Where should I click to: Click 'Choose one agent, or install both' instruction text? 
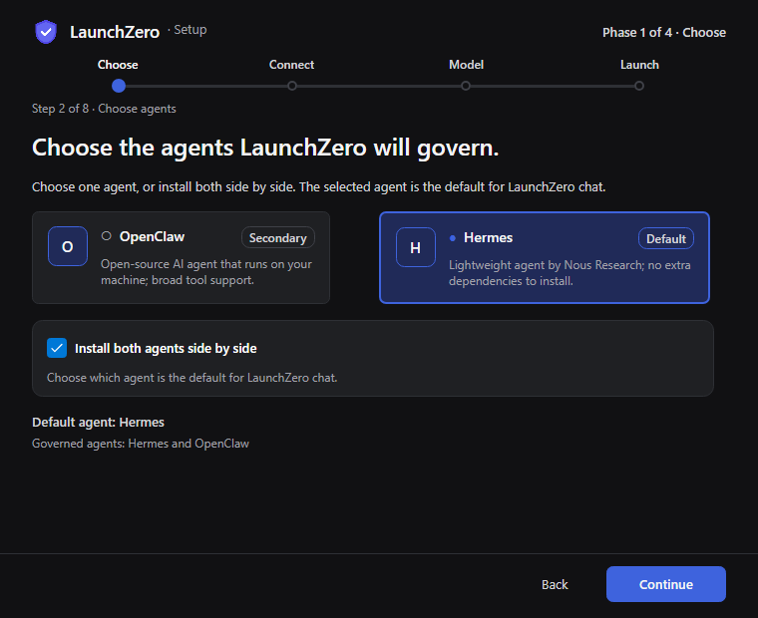[318, 187]
